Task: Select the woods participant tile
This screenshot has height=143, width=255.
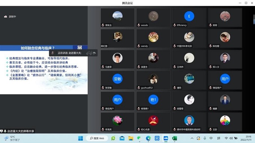Action: [x=153, y=18]
